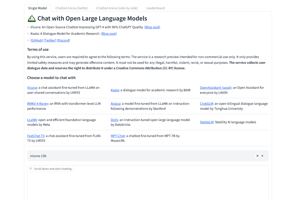Click the MPT-Chat model link

pyautogui.click(x=117, y=136)
